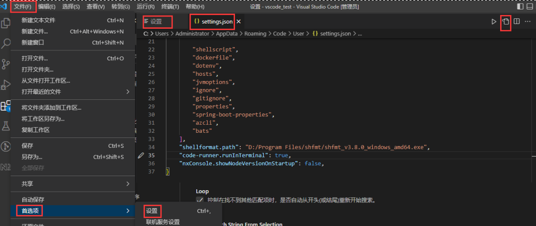This screenshot has height=226, width=536.
Task: Toggle 自动保存 in File menu
Action: pos(73,200)
